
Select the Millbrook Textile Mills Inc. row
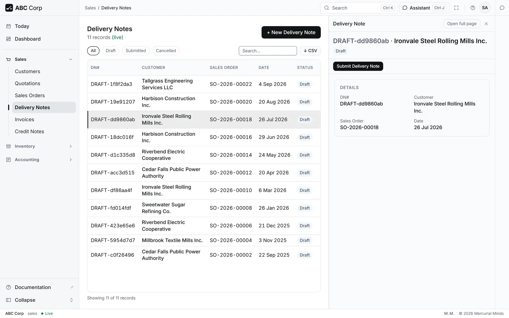tap(204, 240)
